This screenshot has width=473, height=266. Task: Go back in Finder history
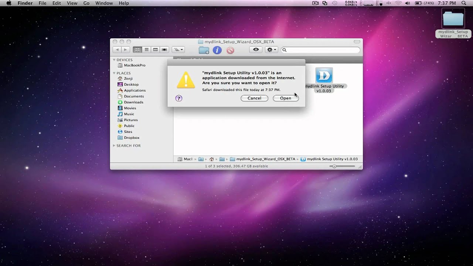click(117, 50)
